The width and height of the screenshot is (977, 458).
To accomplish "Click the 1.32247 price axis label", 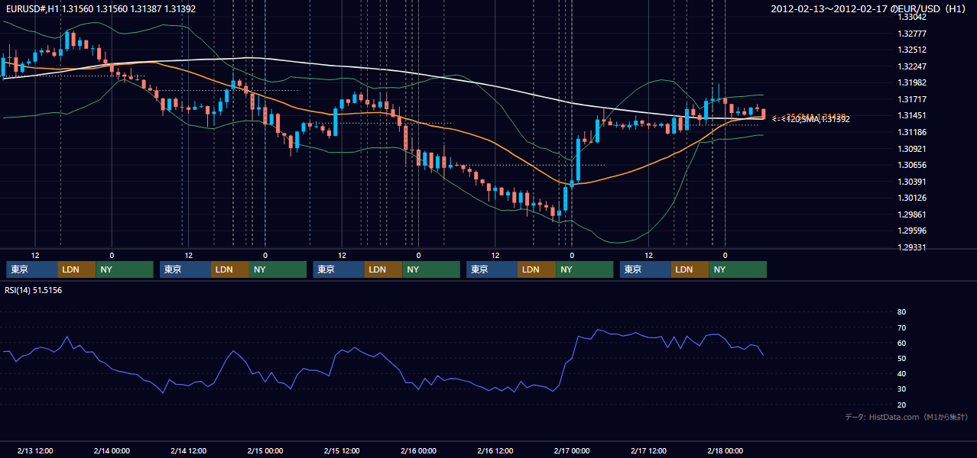I will coord(912,66).
